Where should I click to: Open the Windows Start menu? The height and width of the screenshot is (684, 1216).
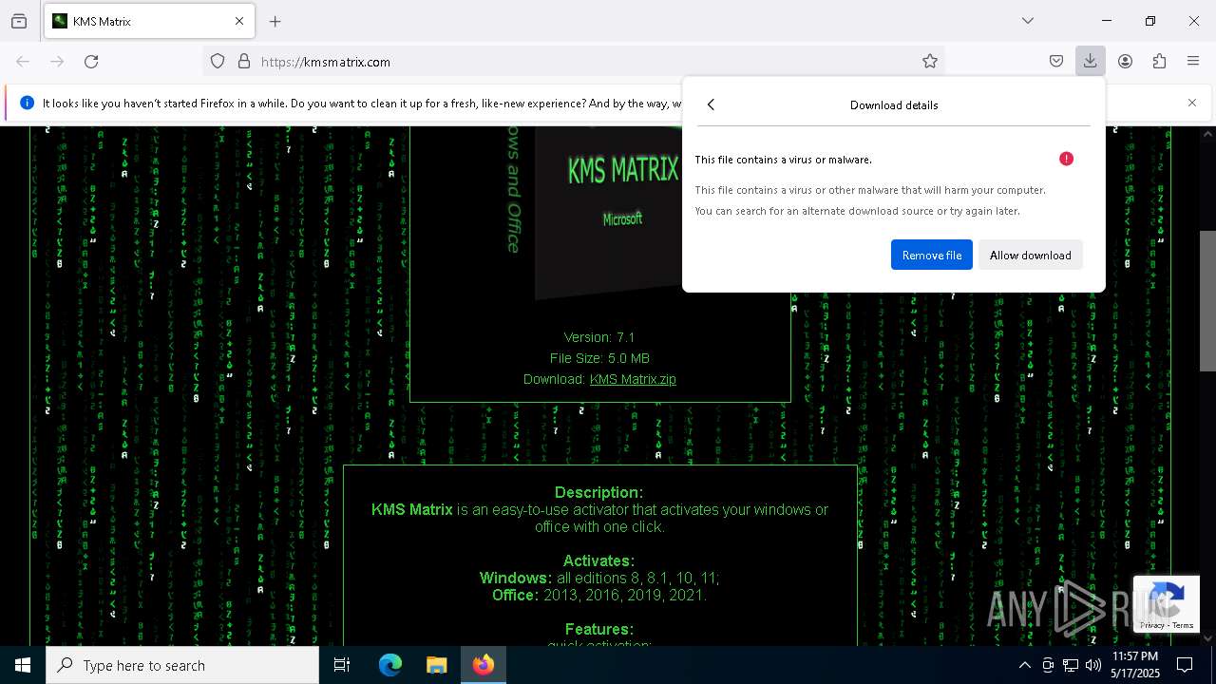[x=23, y=665]
